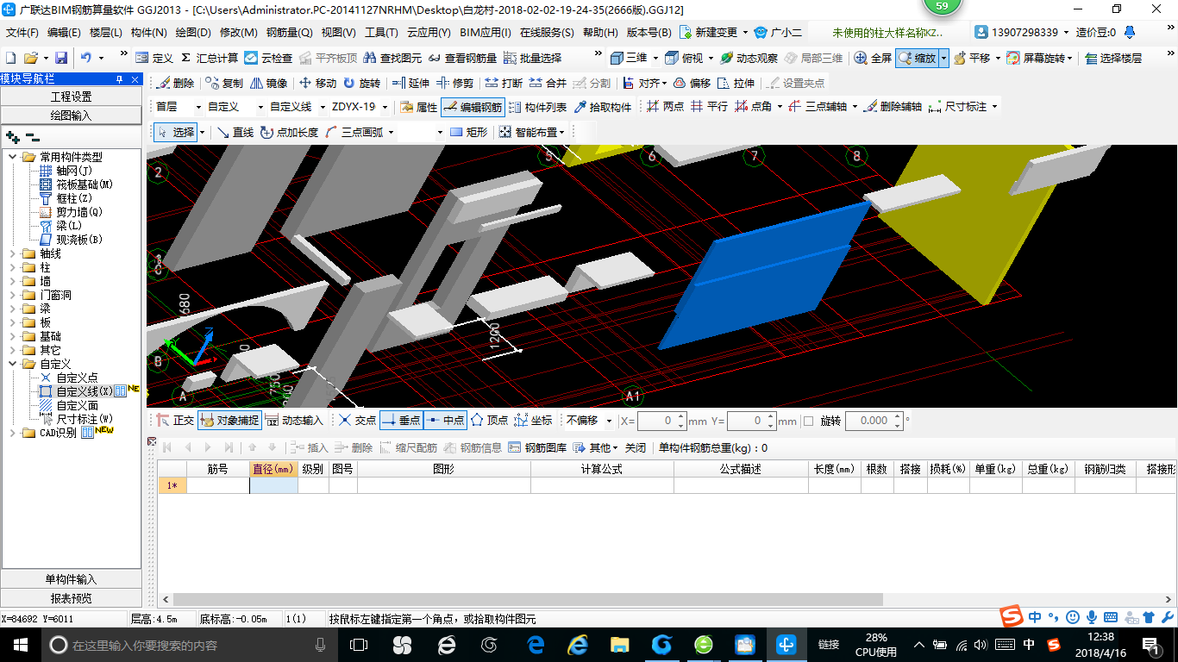Screen dimensions: 1178x662
Task: Toggle the 编辑钢筋 edit rebar button
Action: point(472,107)
